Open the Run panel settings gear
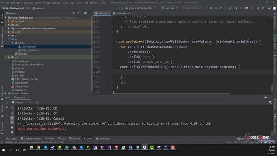The width and height of the screenshot is (277, 156). click(x=265, y=97)
